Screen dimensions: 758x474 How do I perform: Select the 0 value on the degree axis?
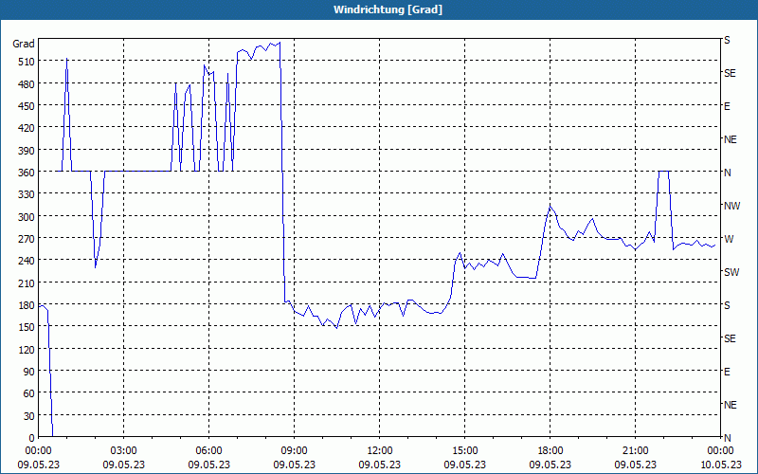click(x=32, y=438)
